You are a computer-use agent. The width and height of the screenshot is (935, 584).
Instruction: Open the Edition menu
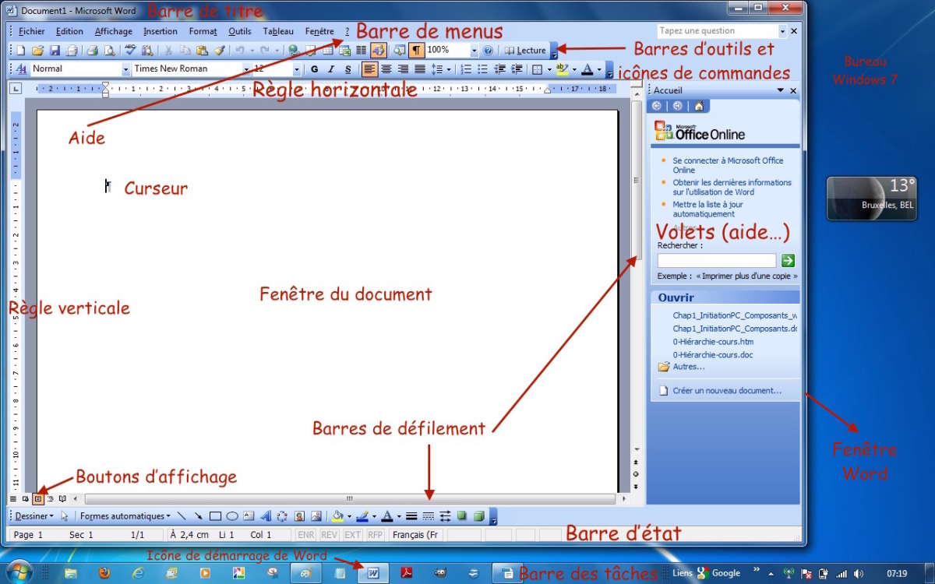tap(69, 32)
